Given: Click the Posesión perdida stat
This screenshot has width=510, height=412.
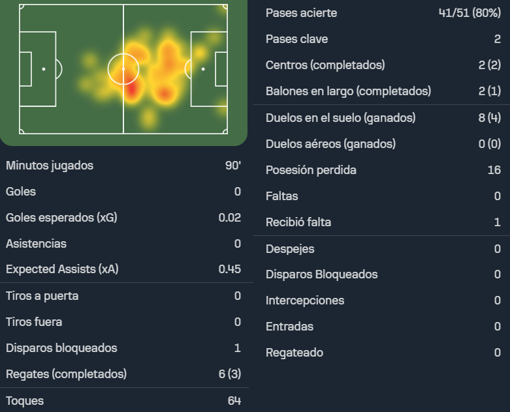Looking at the screenshot, I should click(383, 170).
